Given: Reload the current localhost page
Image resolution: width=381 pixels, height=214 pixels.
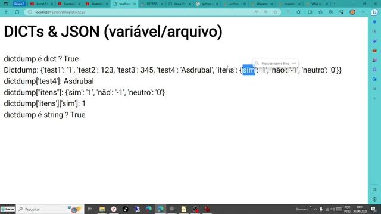Looking at the screenshot, I should click(x=17, y=12).
